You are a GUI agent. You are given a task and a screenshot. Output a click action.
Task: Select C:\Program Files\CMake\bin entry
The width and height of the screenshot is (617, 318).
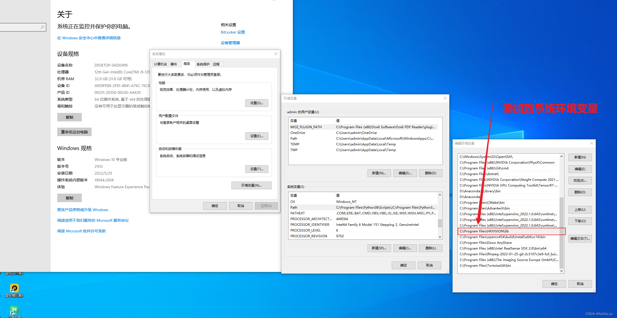click(509, 203)
